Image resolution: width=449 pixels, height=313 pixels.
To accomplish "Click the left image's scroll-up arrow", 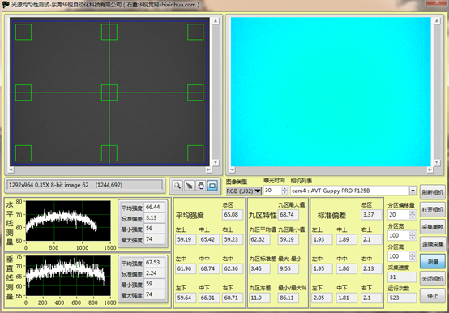I will [216, 20].
